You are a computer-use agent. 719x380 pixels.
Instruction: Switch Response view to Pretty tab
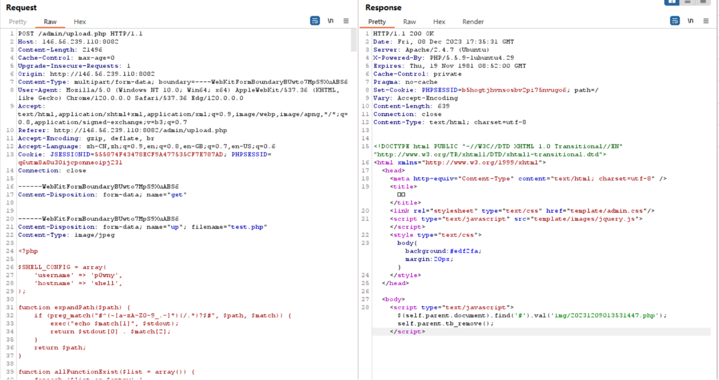(x=377, y=22)
